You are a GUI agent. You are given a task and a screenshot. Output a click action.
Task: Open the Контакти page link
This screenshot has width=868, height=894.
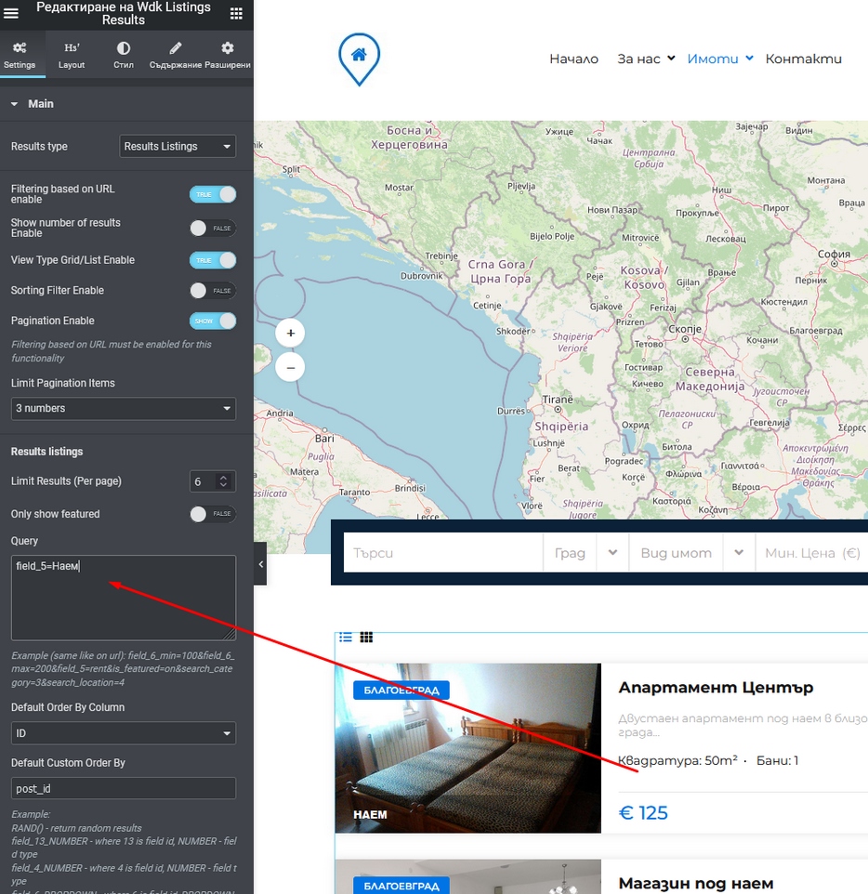pyautogui.click(x=803, y=59)
